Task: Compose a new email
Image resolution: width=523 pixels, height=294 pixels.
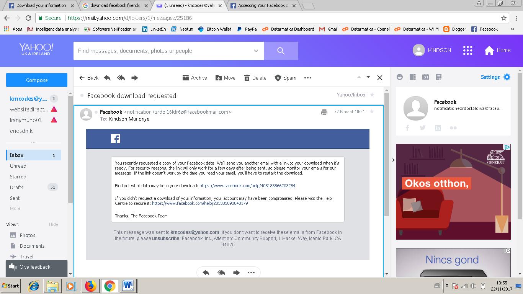Action: (x=37, y=80)
